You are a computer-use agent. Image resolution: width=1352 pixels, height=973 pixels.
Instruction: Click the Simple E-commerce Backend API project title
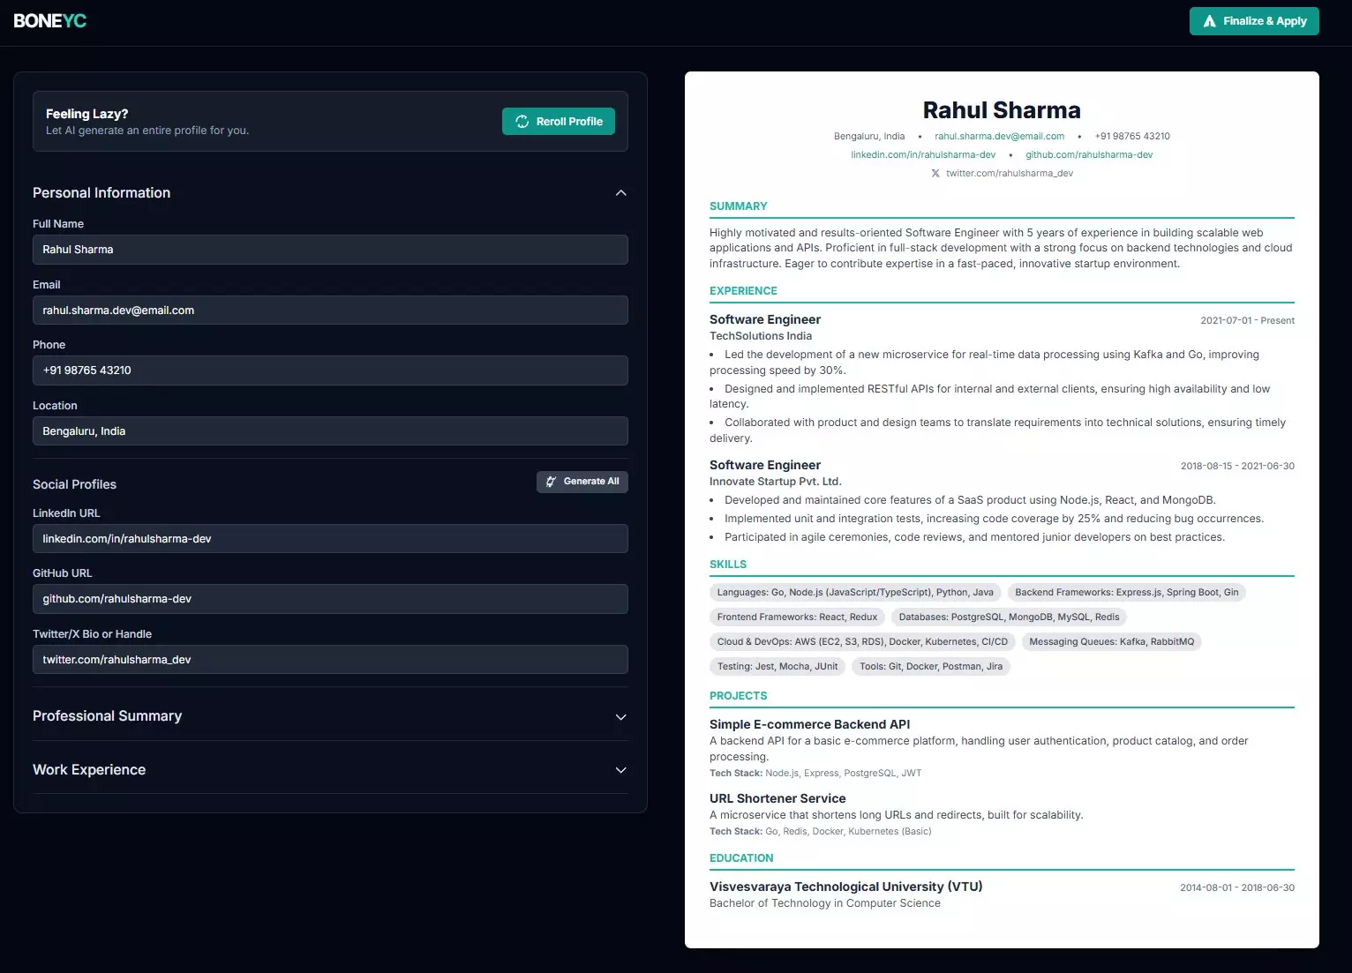[x=809, y=724]
